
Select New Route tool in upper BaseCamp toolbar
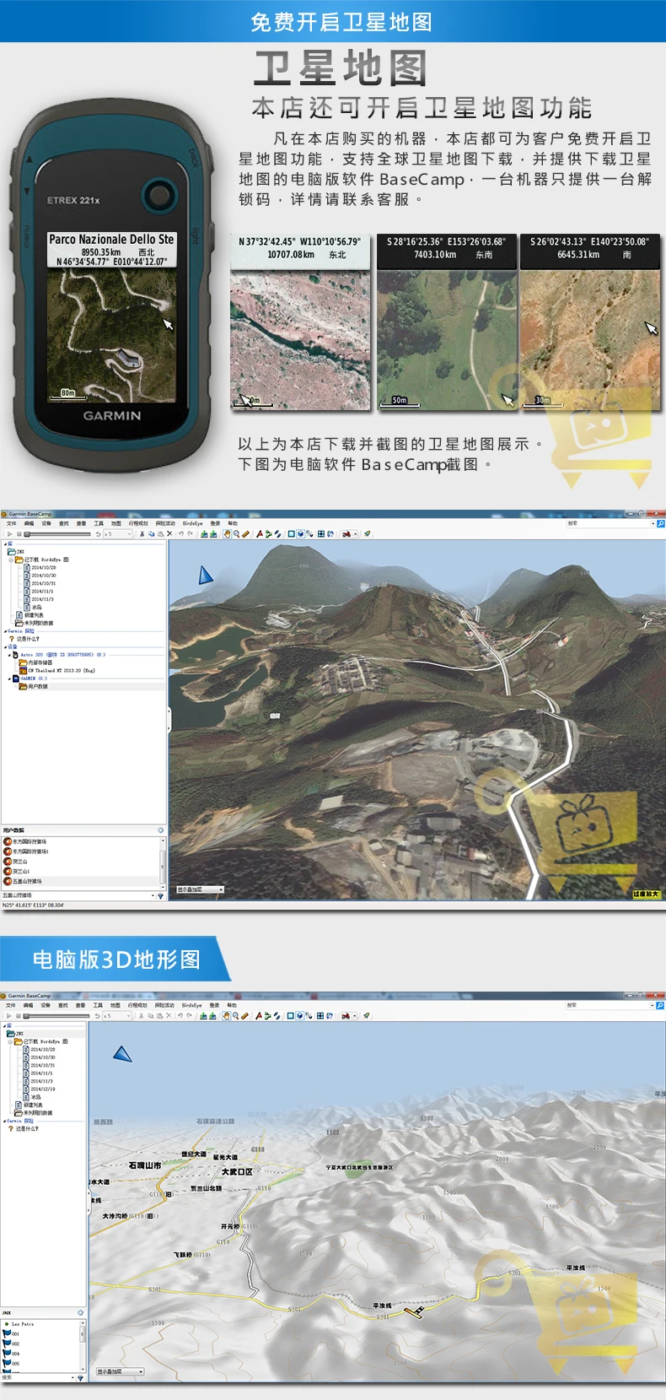[x=268, y=534]
